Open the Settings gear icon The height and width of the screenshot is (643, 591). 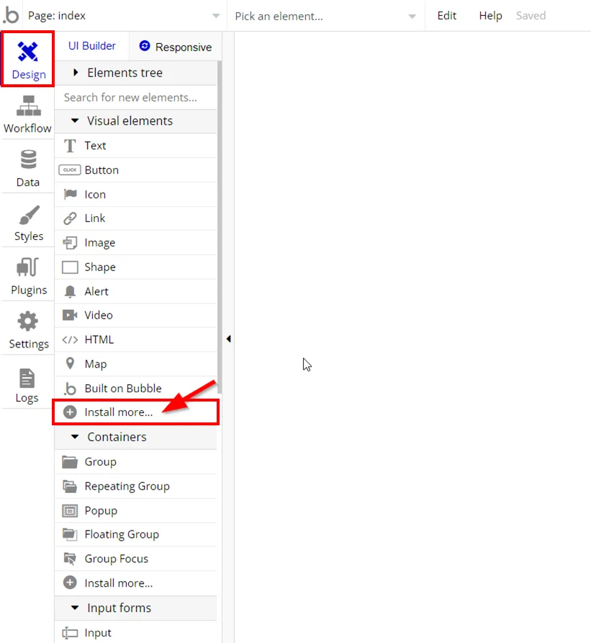28,322
